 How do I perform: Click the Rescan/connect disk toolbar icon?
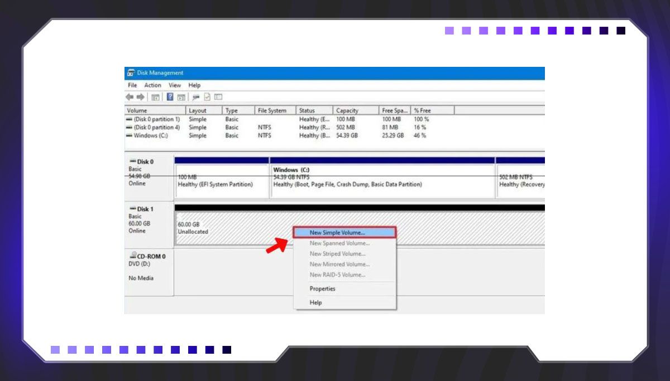[x=195, y=97]
